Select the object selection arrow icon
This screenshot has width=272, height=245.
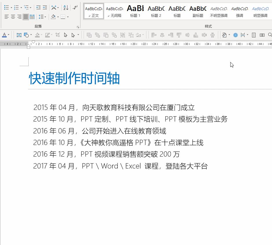tap(66, 35)
